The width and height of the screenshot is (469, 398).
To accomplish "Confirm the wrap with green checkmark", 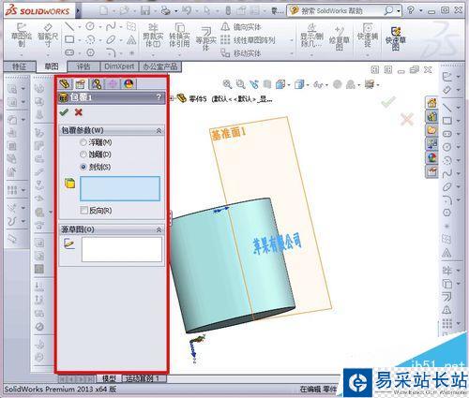I will click(64, 112).
